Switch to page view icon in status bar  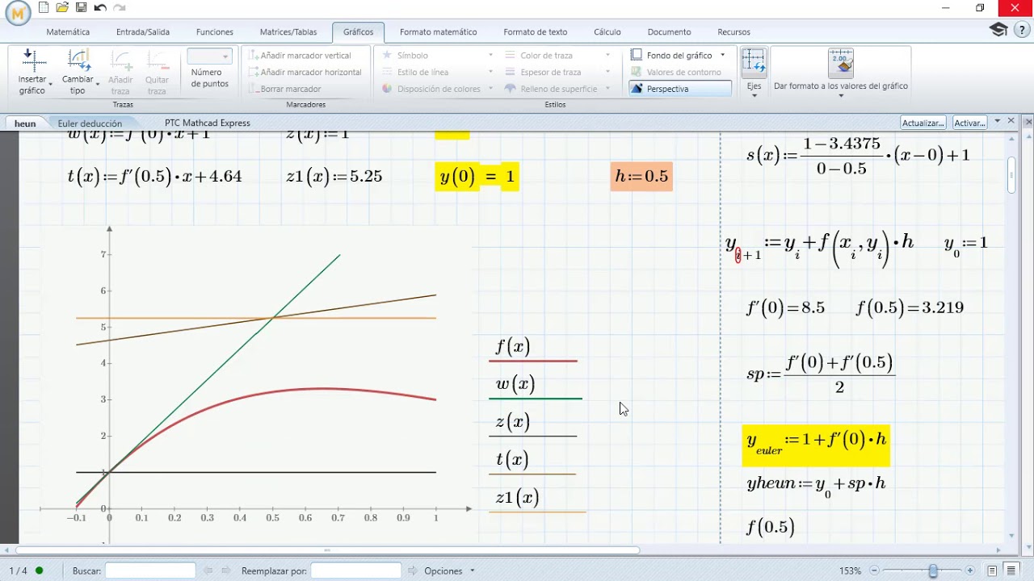tap(992, 571)
